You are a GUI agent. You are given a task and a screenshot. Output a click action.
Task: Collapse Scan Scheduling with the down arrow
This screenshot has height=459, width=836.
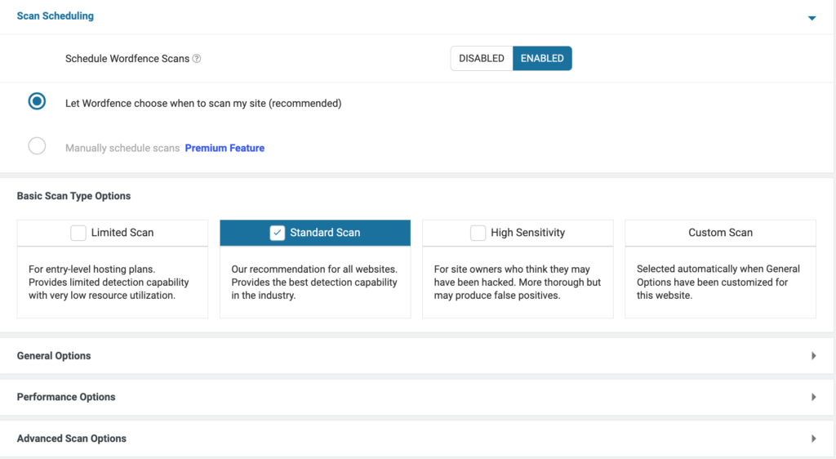(x=812, y=18)
